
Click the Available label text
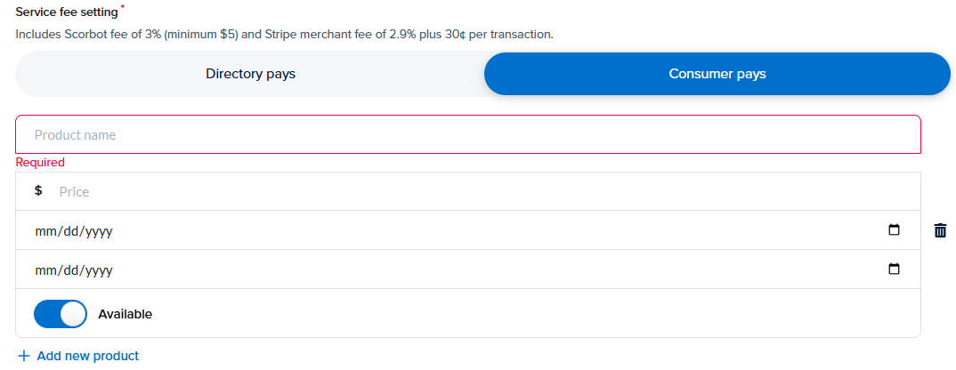[125, 314]
